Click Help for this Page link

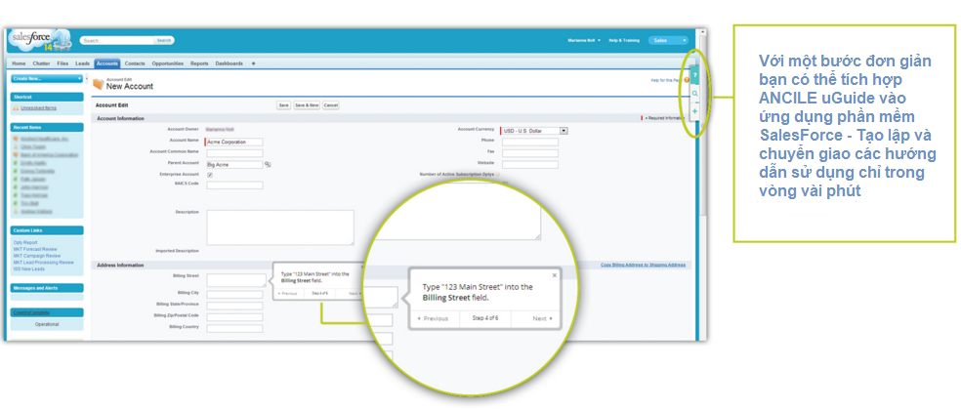point(666,80)
